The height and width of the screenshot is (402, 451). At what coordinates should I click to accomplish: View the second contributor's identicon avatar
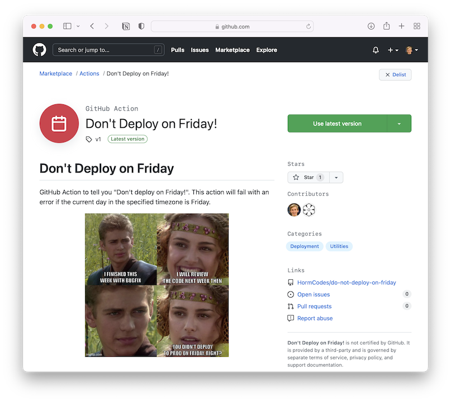click(308, 210)
